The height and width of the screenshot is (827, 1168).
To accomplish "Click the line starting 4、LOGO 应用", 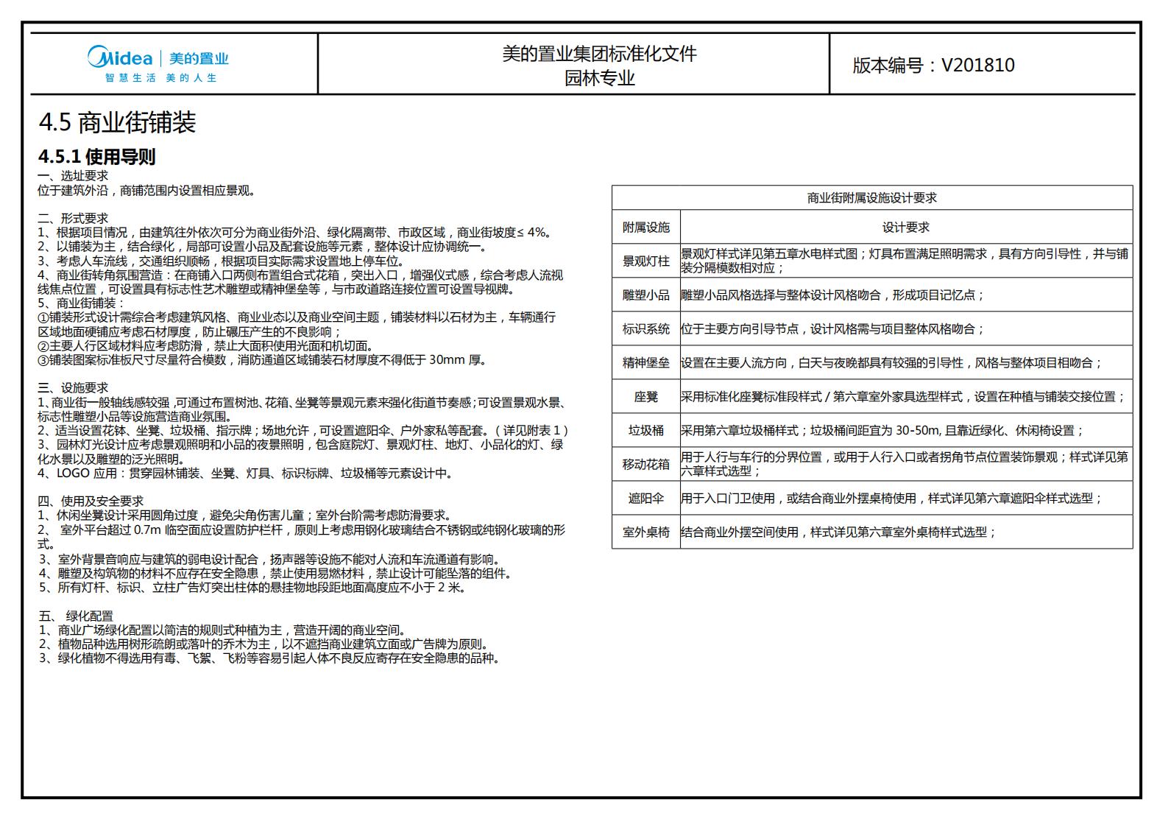I will click(246, 474).
